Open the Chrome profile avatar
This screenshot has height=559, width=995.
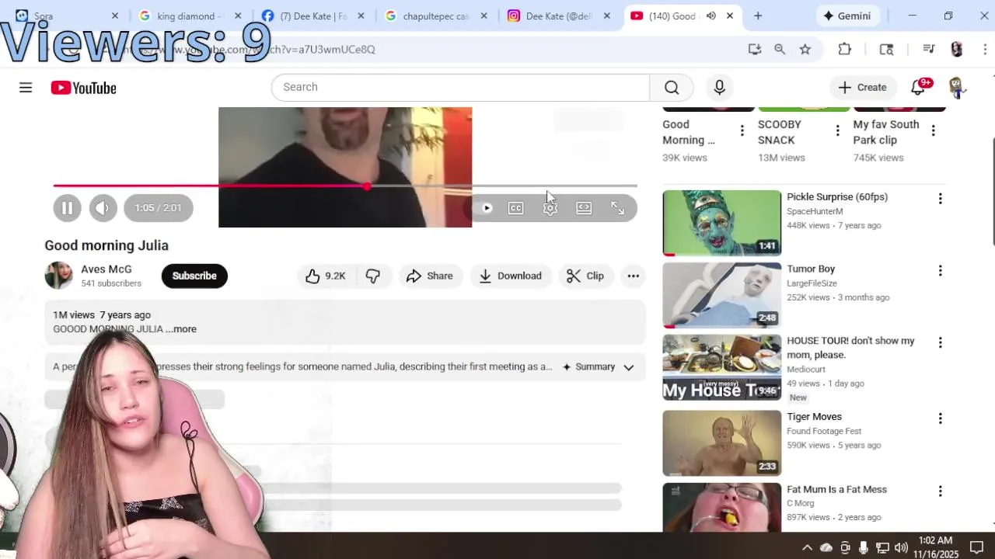tap(956, 49)
